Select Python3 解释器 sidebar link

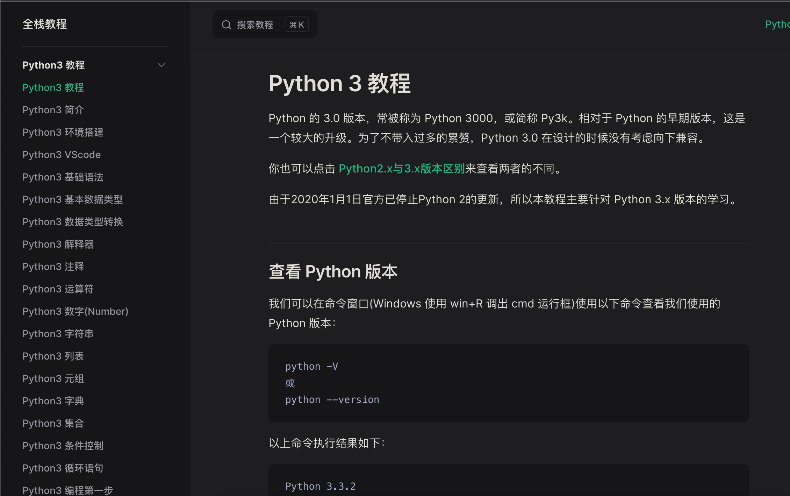[58, 244]
